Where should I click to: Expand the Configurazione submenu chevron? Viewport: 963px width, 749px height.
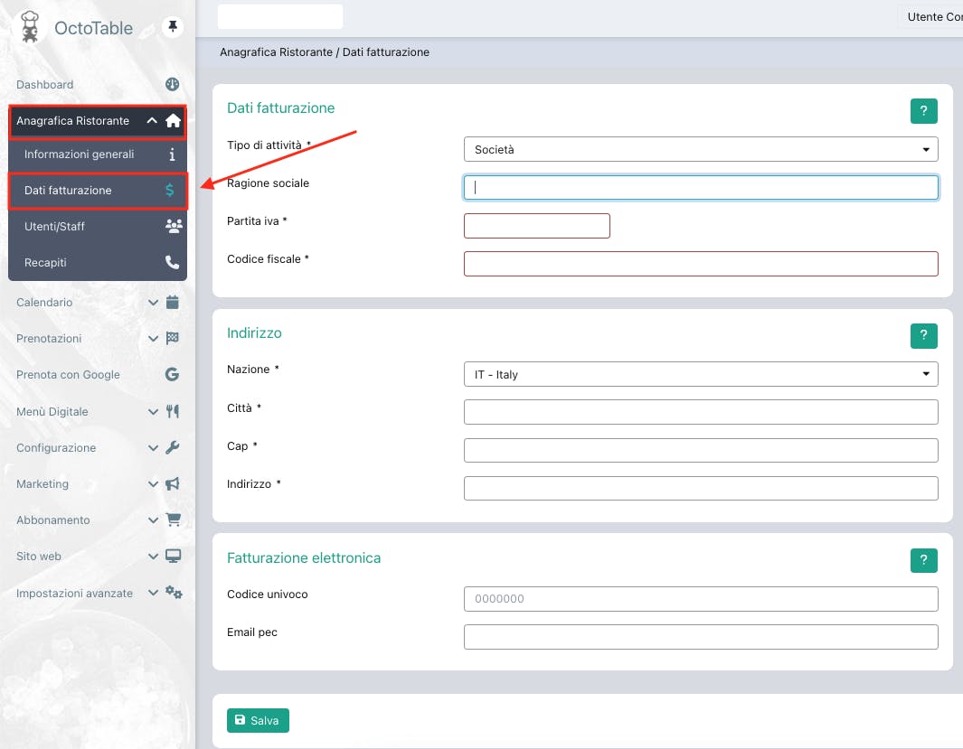pyautogui.click(x=153, y=448)
